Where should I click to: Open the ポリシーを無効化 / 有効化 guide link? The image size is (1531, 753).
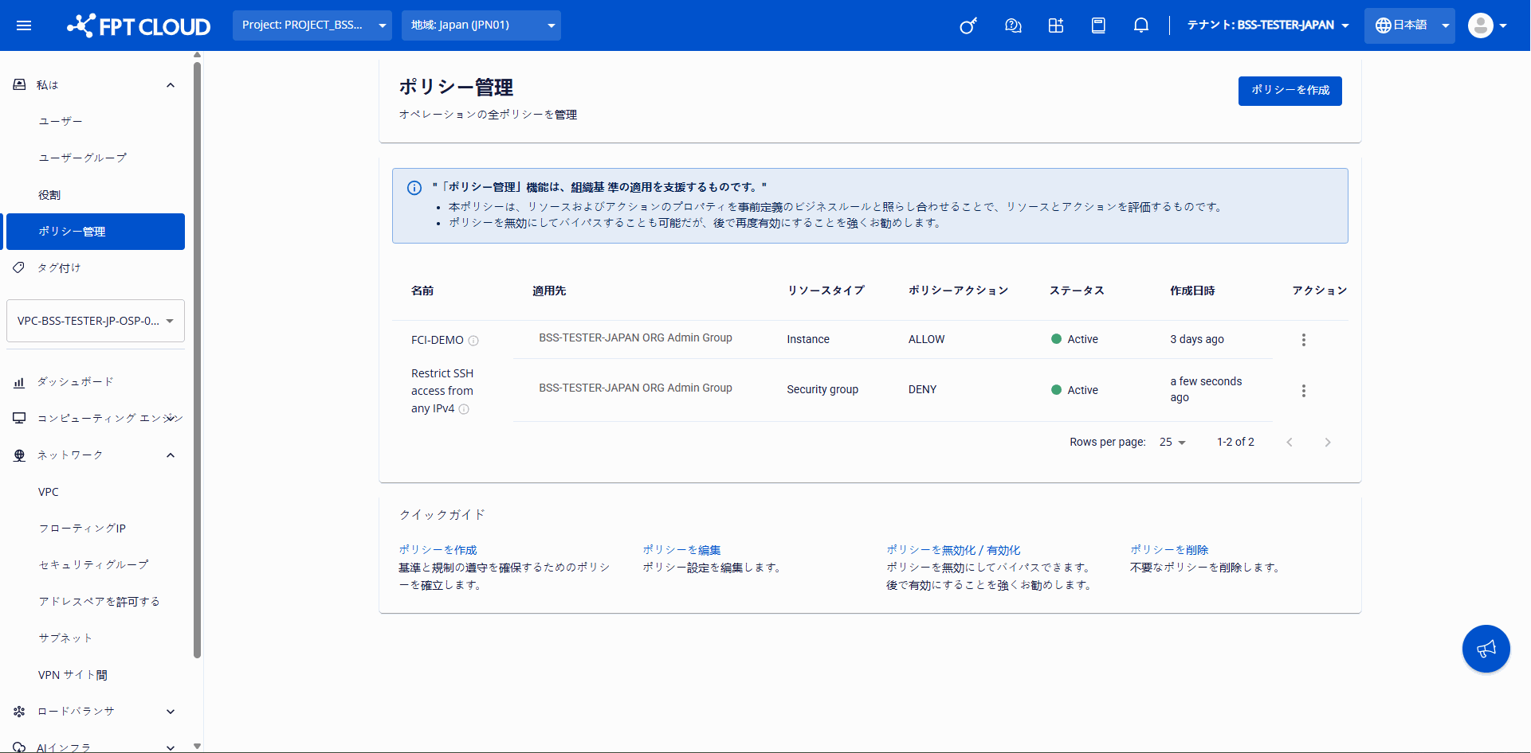(953, 550)
